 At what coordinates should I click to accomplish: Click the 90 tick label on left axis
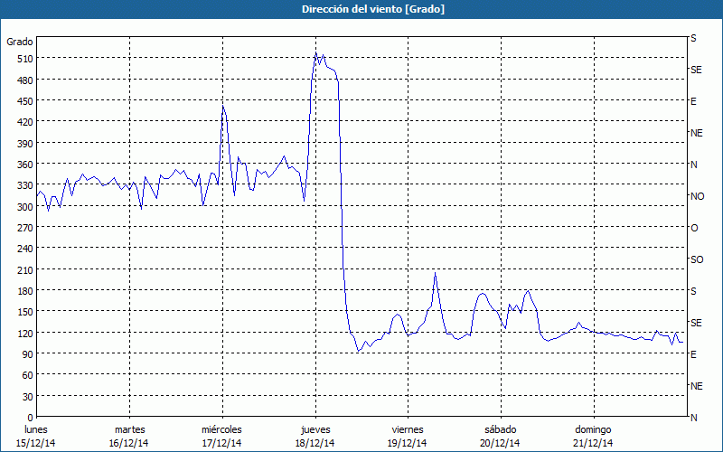pos(27,354)
